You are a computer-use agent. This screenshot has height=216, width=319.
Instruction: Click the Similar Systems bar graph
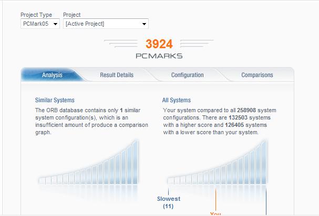tap(88, 162)
